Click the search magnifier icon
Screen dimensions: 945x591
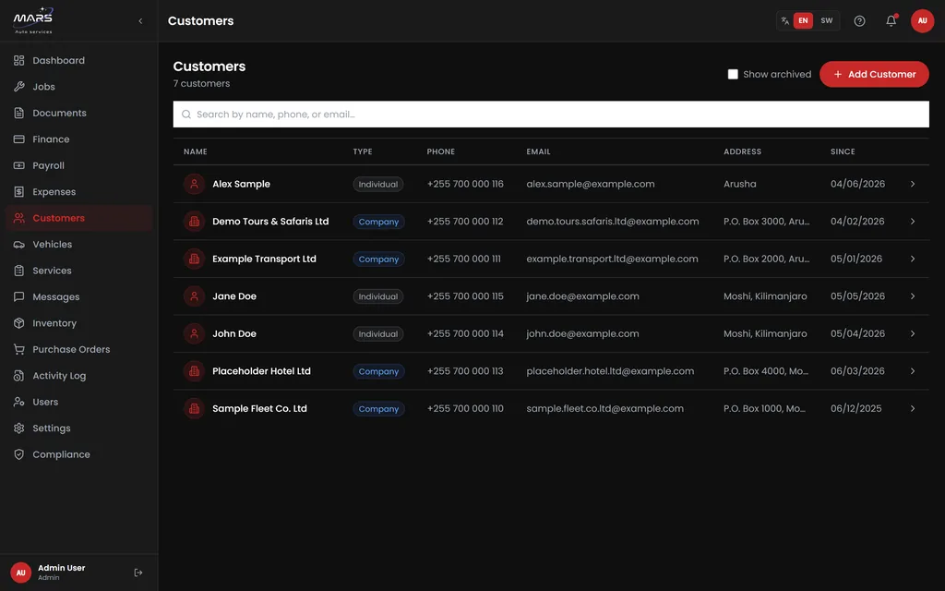(186, 114)
